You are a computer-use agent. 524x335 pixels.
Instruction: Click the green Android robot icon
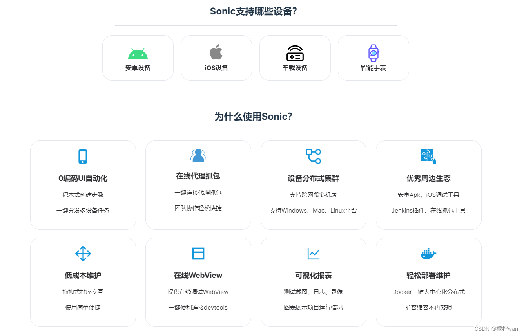138,53
